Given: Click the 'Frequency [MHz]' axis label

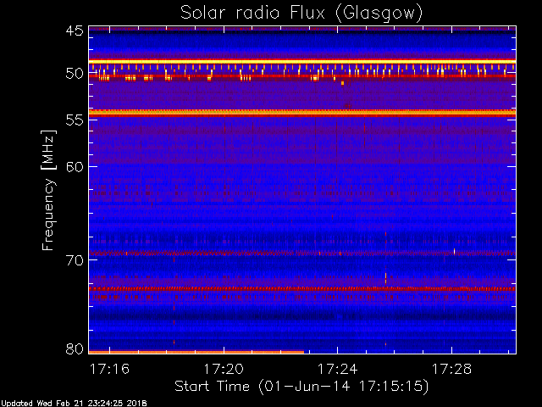Looking at the screenshot, I should 49,190.
